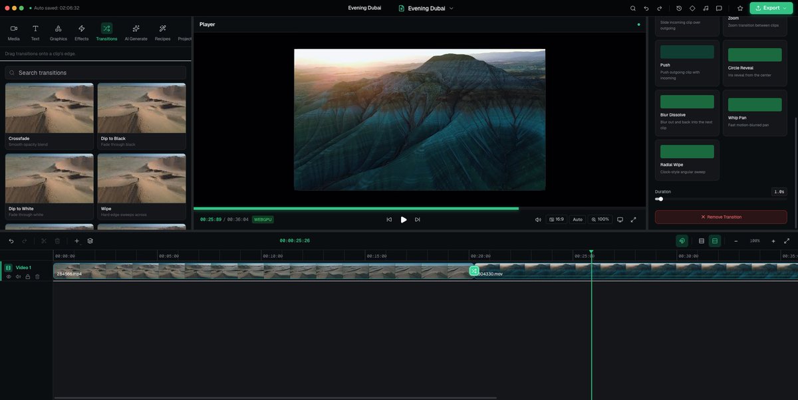The width and height of the screenshot is (798, 400).
Task: Click the timeline delete trash icon
Action: click(x=57, y=241)
